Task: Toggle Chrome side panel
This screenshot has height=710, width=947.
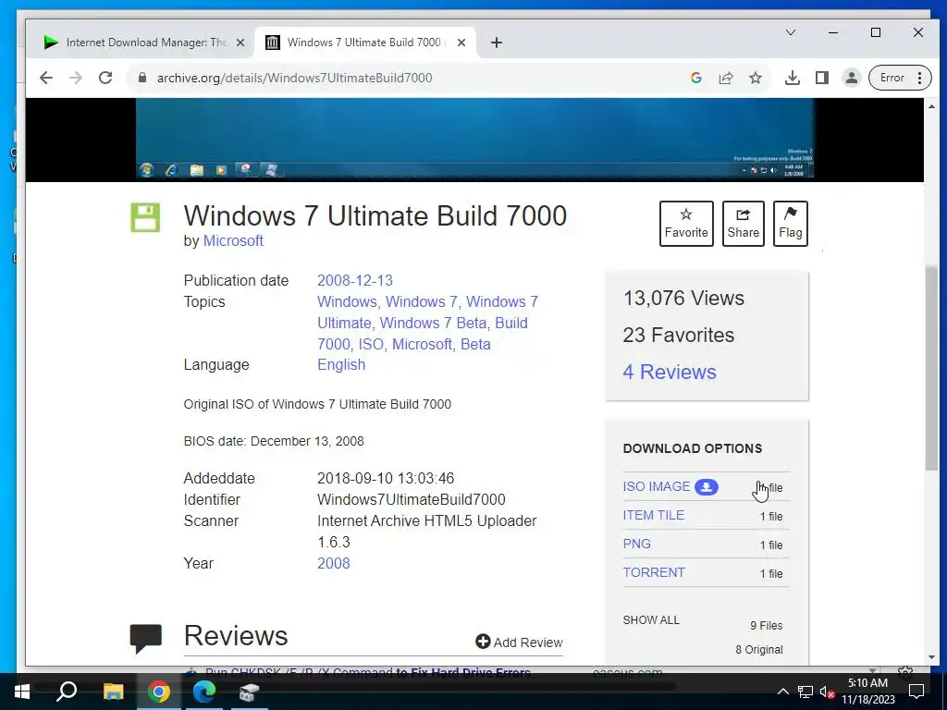Action: pos(821,78)
